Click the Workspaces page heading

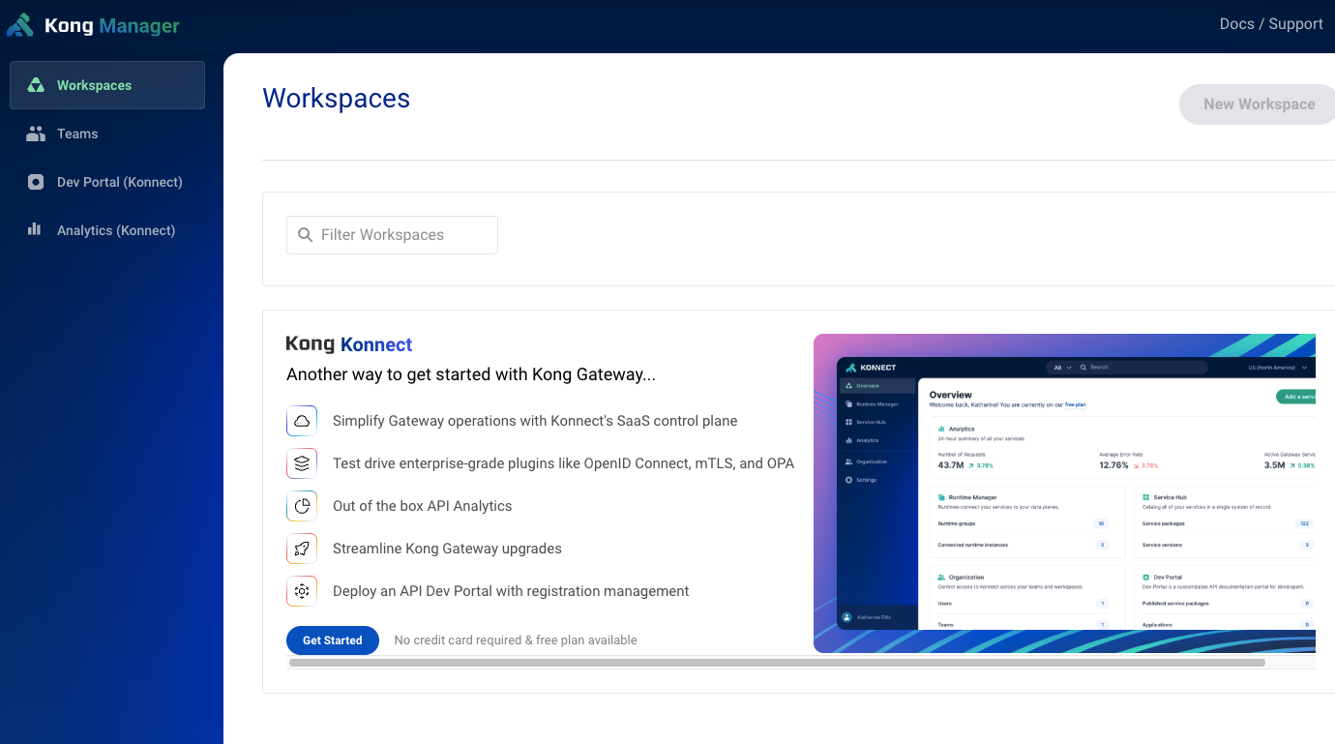tap(337, 99)
